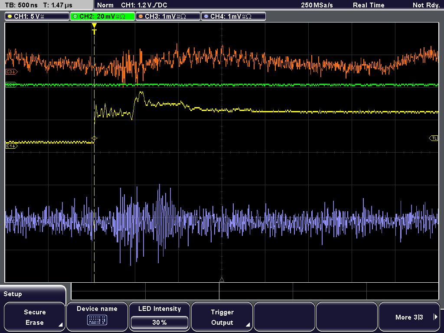444x333 pixels.
Task: Select the CH3 1mV channel tab
Action: [168, 16]
